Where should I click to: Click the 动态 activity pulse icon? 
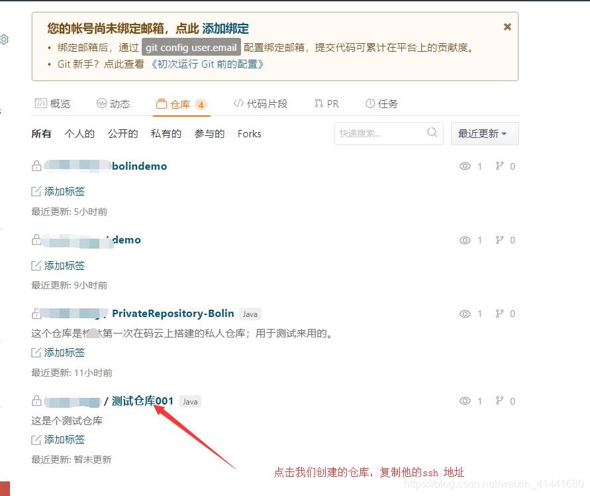pos(101,103)
